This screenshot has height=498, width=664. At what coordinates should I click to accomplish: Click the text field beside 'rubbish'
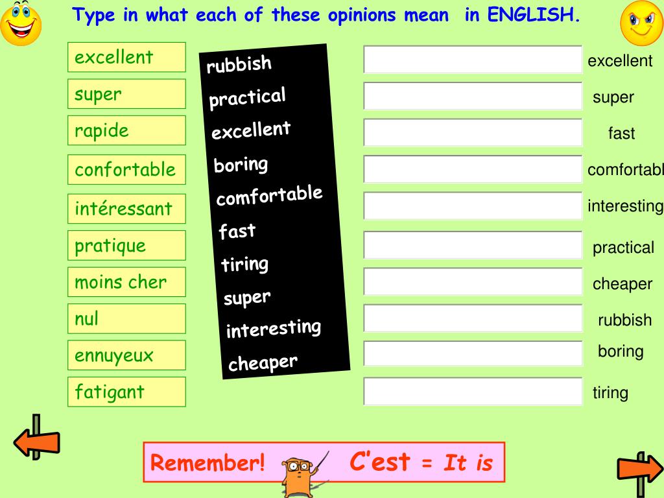click(473, 318)
